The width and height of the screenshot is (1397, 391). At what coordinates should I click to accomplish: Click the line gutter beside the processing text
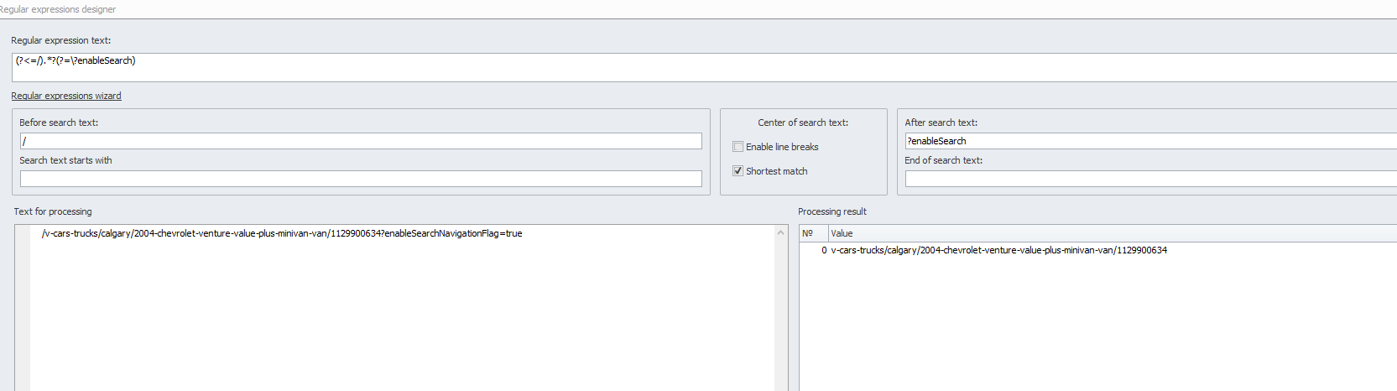pos(23,307)
